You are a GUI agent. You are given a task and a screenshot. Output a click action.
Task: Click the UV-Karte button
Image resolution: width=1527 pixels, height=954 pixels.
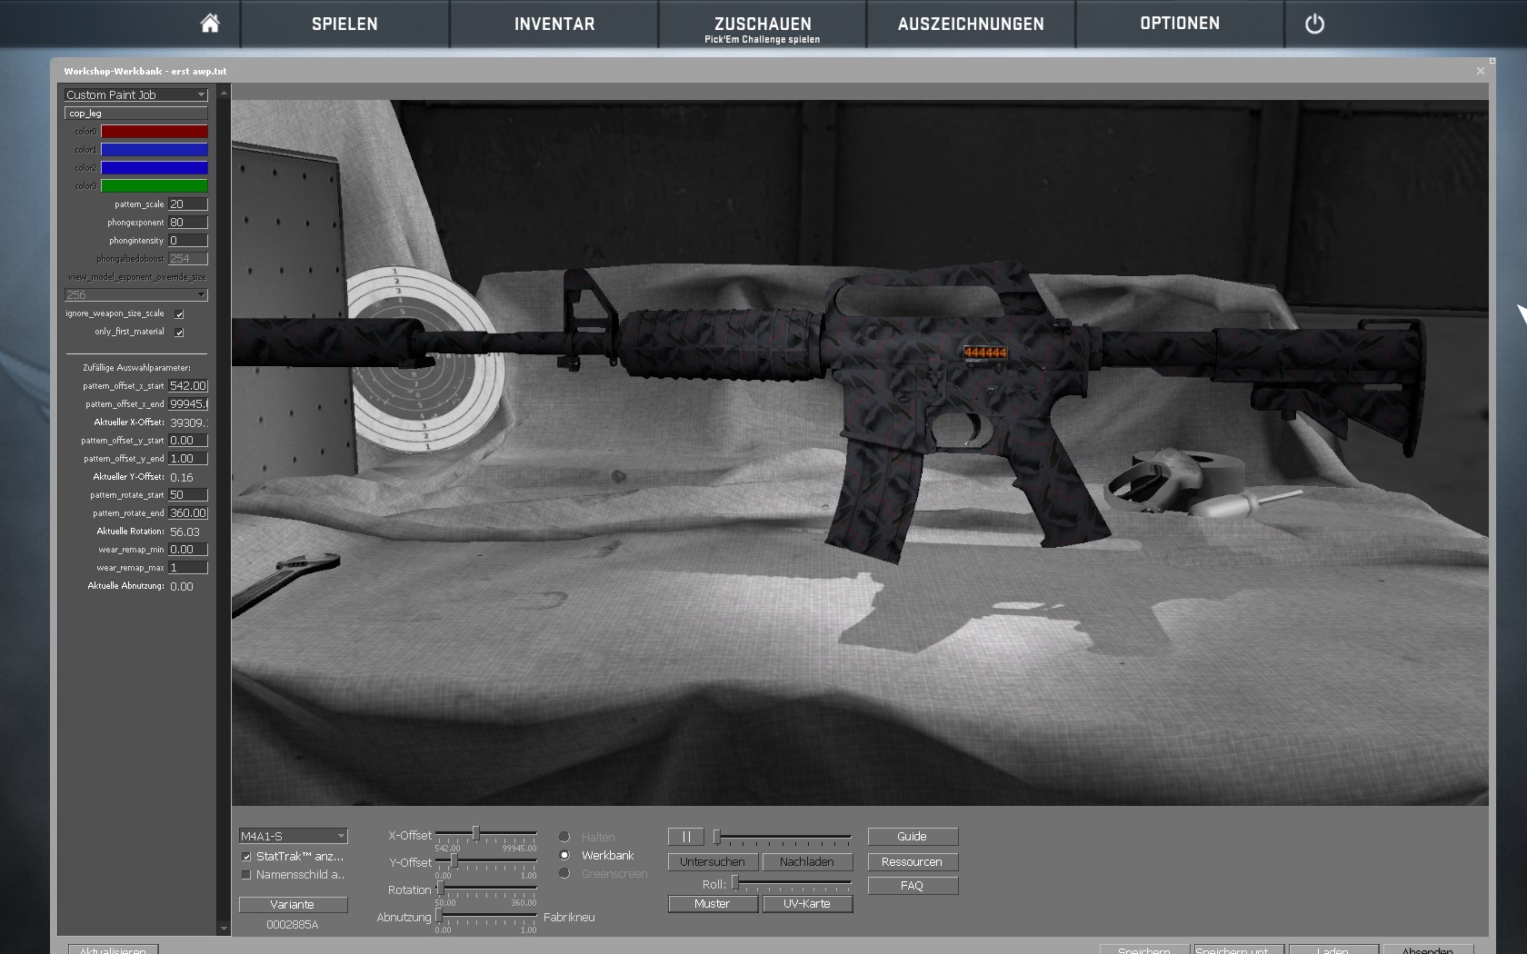[807, 904]
